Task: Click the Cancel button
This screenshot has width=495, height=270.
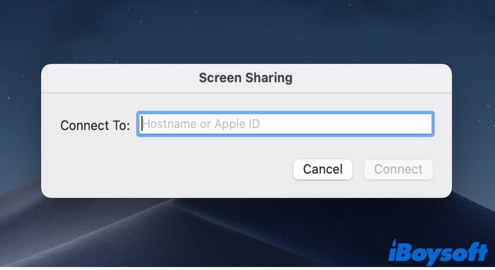Action: pos(323,169)
